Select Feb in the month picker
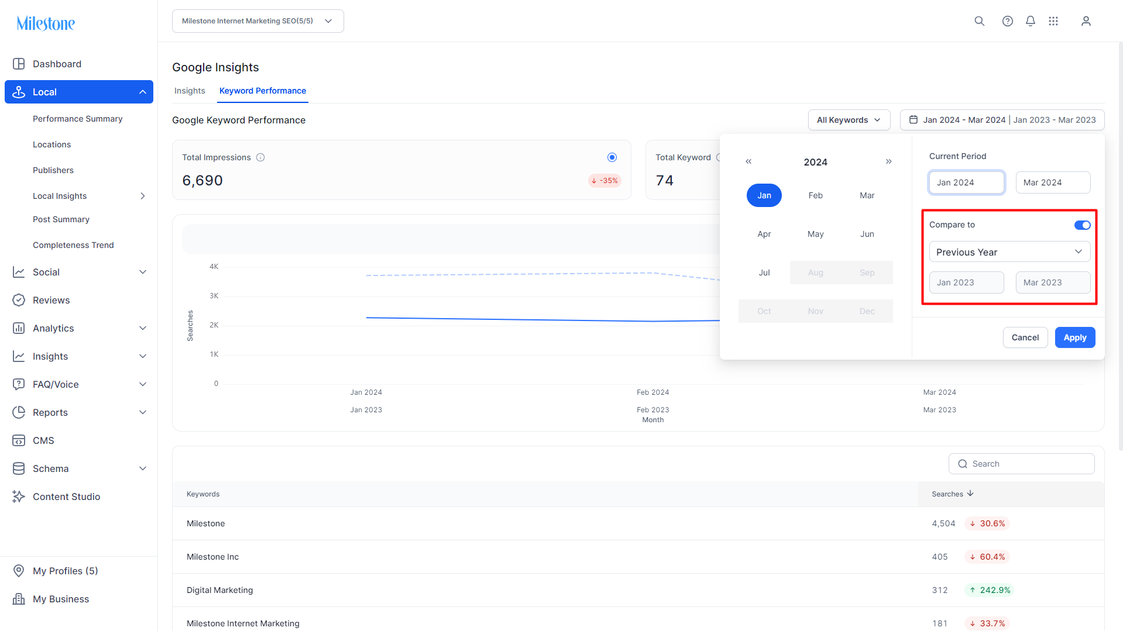1123x631 pixels. [x=816, y=195]
